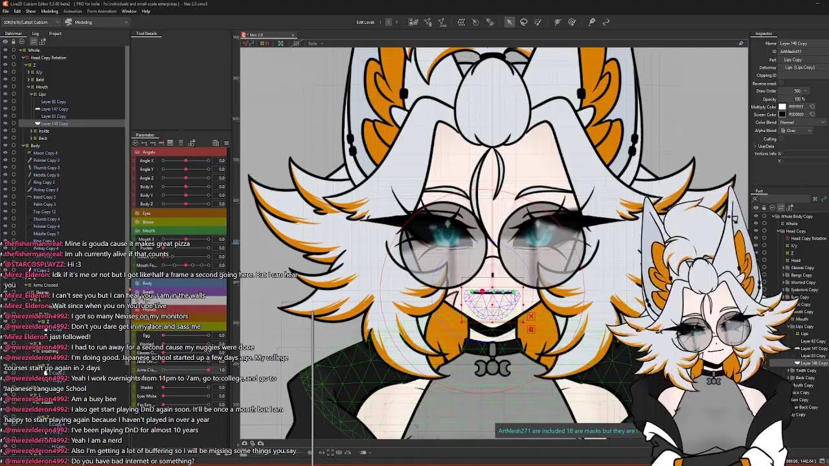Screen dimensions: 829x466
Task: Open the File menu
Action: [6, 11]
